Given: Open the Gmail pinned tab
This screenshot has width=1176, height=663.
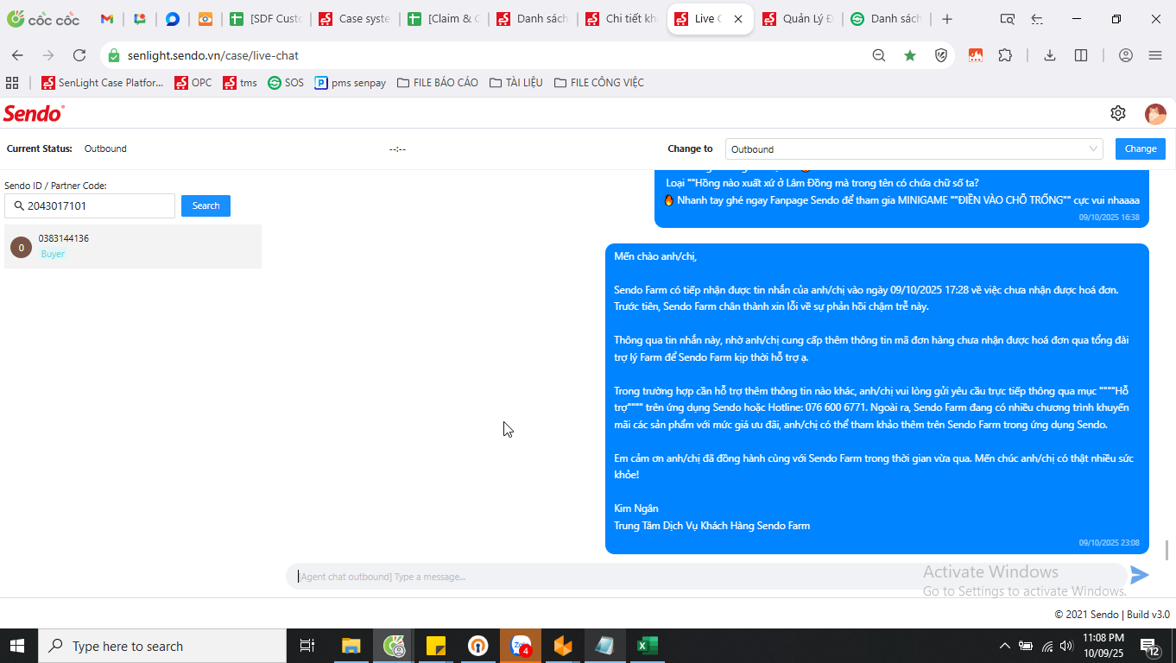Looking at the screenshot, I should pos(107,19).
